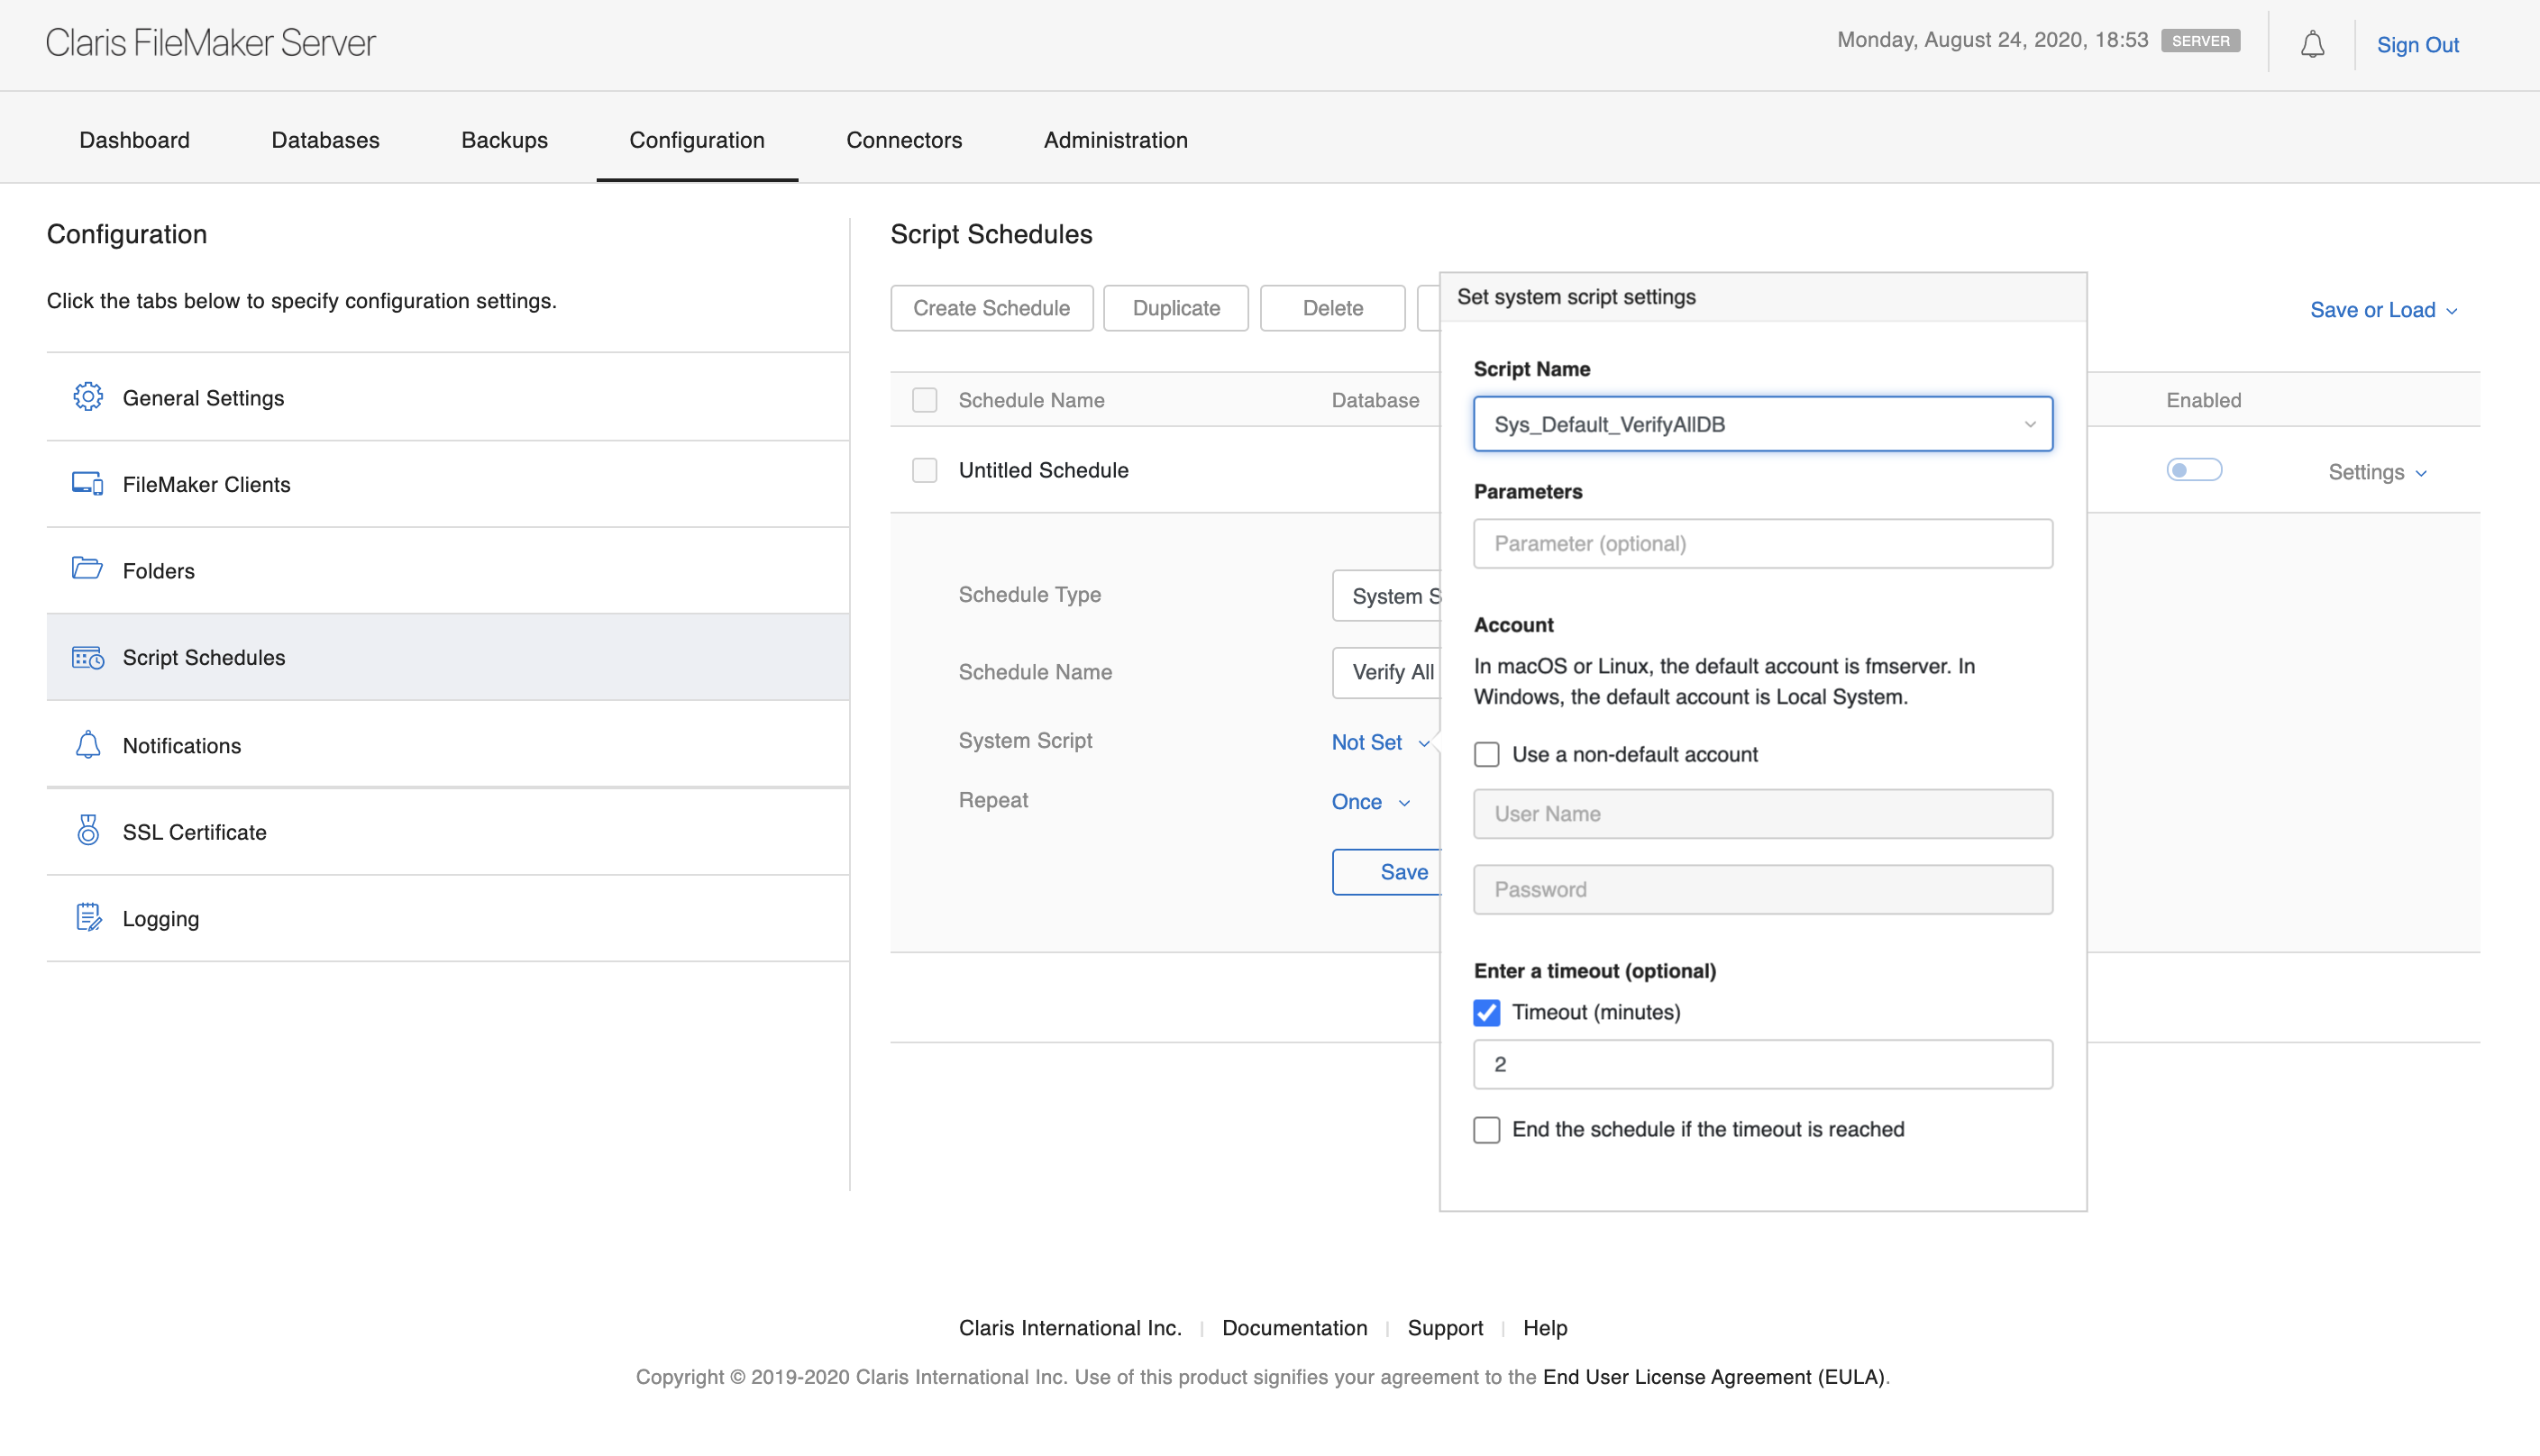Open Logging configuration section
This screenshot has height=1456, width=2540.
tap(448, 918)
